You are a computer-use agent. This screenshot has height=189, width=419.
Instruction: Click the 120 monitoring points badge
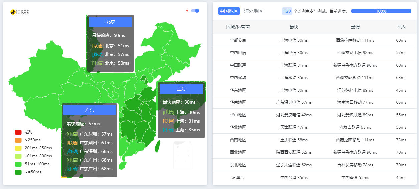(x=287, y=11)
